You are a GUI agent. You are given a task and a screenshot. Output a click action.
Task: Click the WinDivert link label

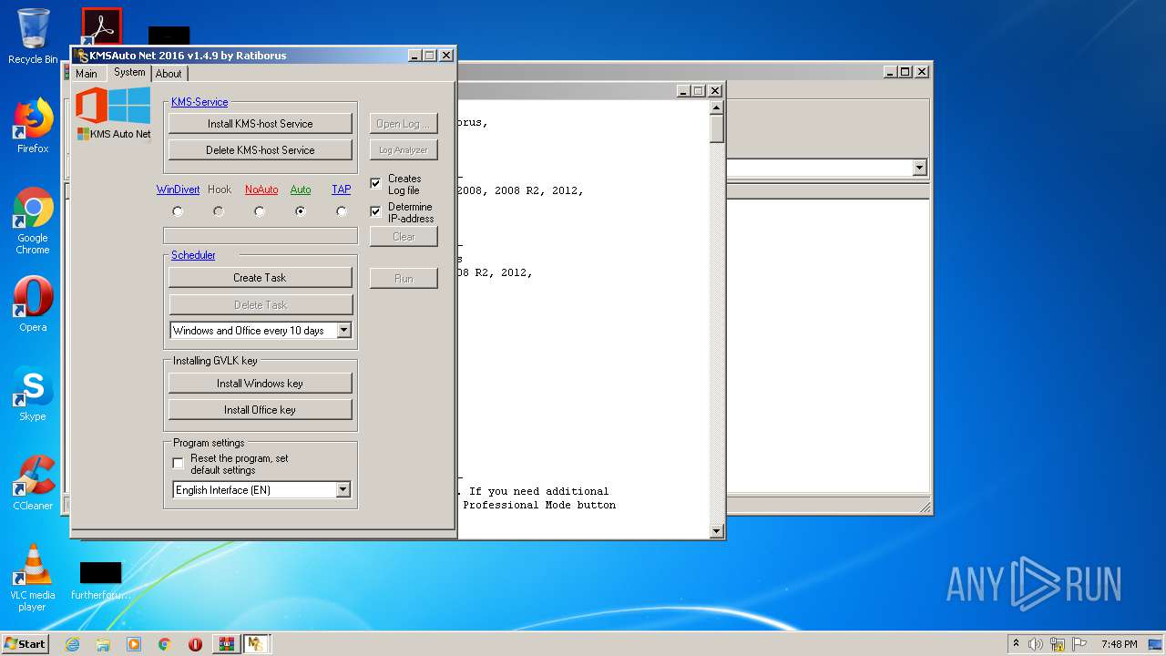pos(178,190)
